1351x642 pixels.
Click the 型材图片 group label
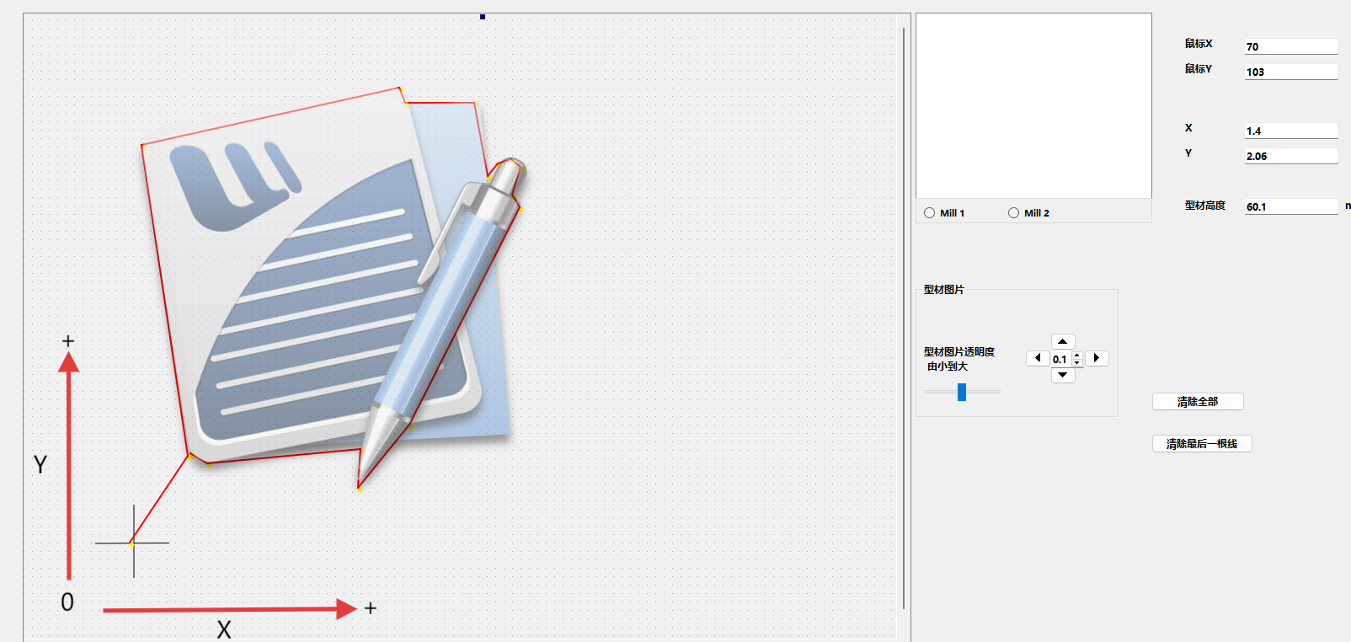(943, 290)
